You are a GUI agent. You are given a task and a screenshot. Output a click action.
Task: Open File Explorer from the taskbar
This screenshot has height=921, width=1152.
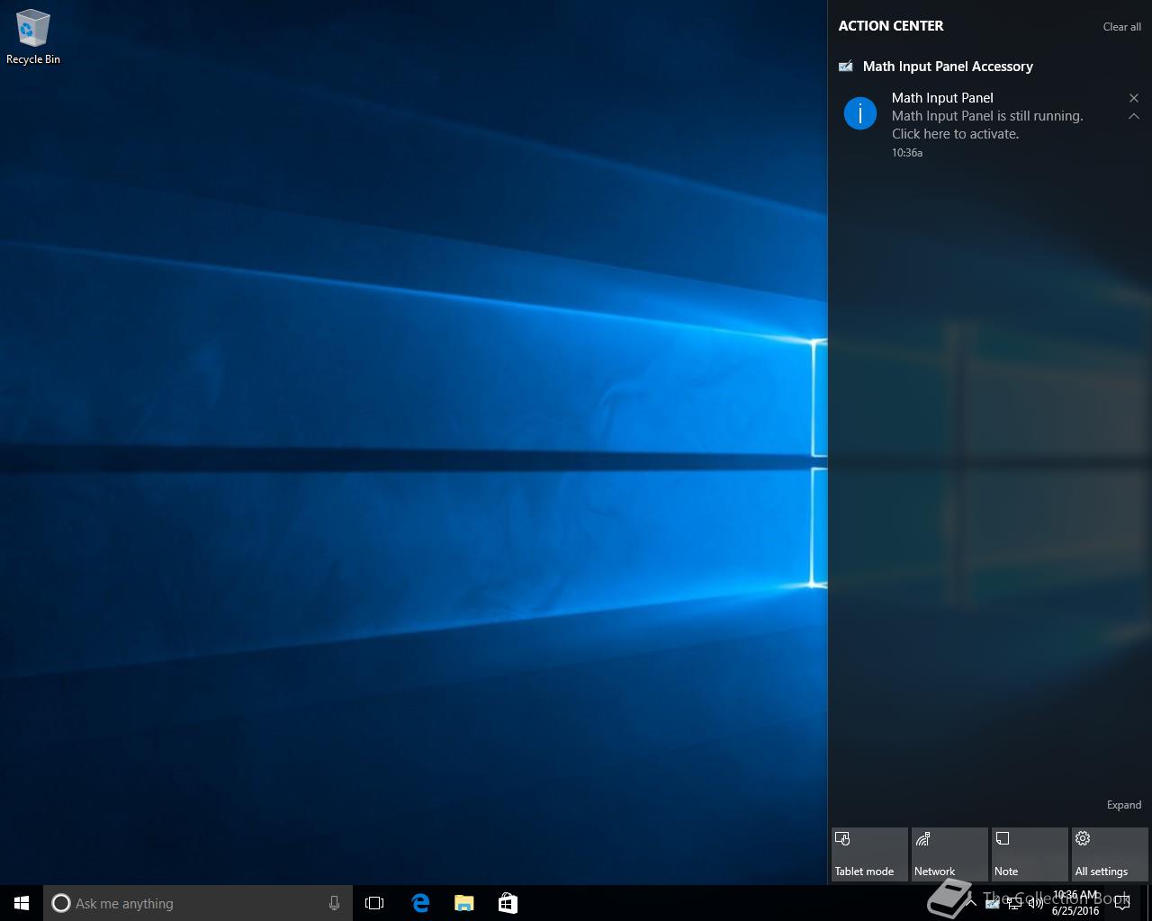pos(463,903)
